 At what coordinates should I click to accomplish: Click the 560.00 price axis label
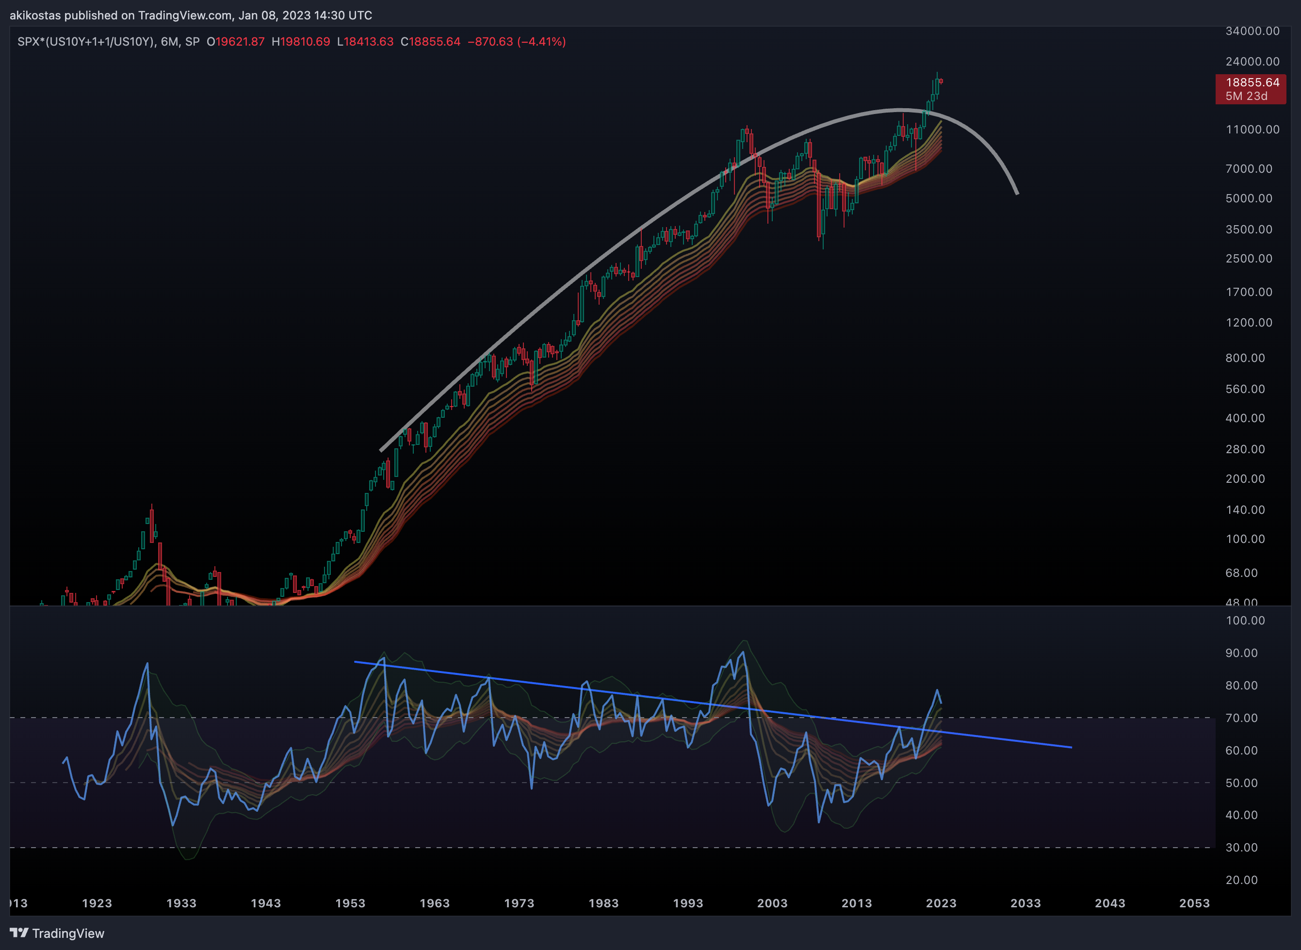pyautogui.click(x=1245, y=389)
